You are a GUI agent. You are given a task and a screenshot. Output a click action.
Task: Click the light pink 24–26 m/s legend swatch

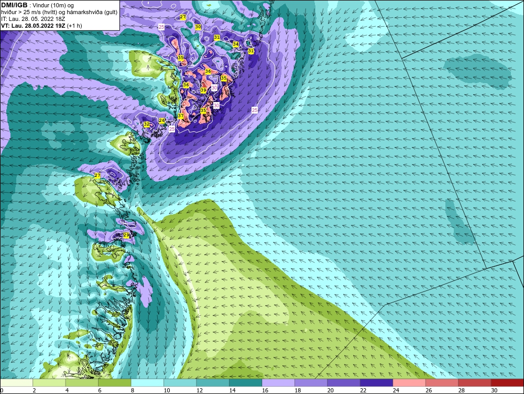(409, 382)
